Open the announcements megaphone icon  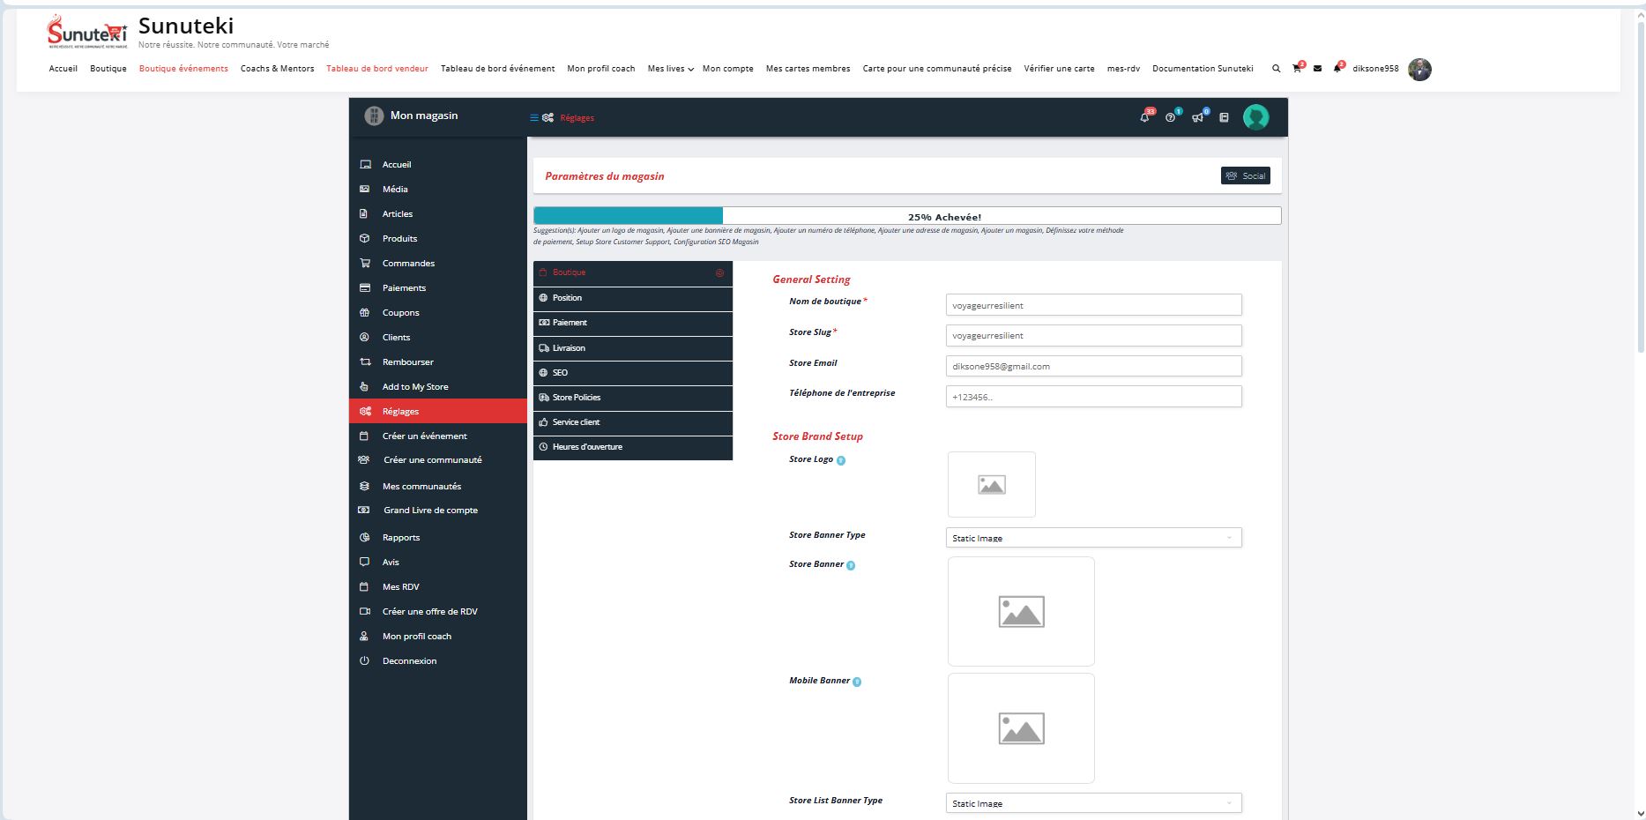1197,117
